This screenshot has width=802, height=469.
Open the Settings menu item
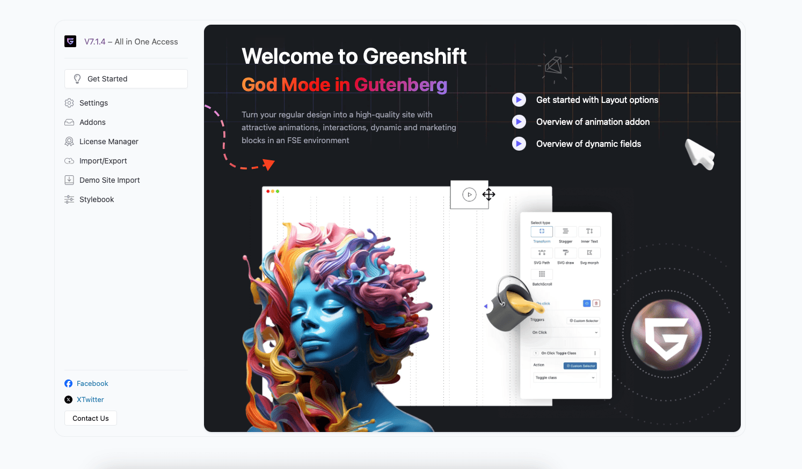tap(93, 103)
